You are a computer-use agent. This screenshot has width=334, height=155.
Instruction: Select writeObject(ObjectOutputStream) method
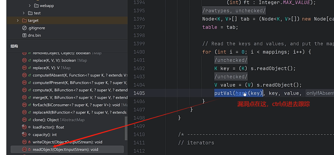click(x=68, y=142)
